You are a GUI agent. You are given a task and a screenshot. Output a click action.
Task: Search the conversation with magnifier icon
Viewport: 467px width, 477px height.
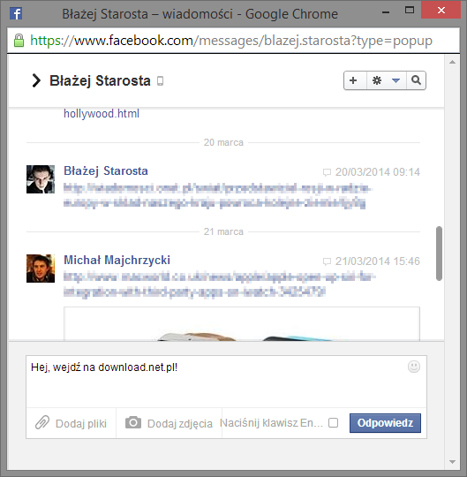pyautogui.click(x=416, y=80)
